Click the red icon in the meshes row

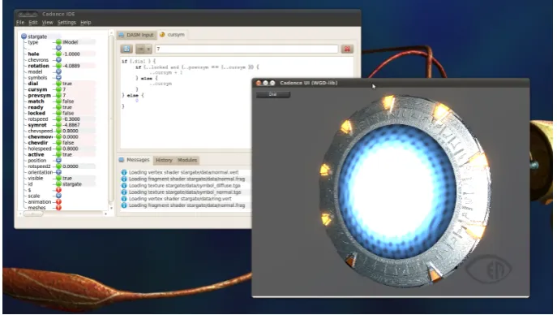click(58, 208)
